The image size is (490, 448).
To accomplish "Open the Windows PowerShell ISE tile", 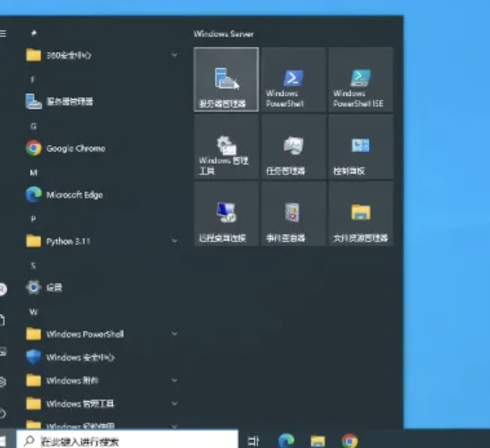I will pos(361,79).
